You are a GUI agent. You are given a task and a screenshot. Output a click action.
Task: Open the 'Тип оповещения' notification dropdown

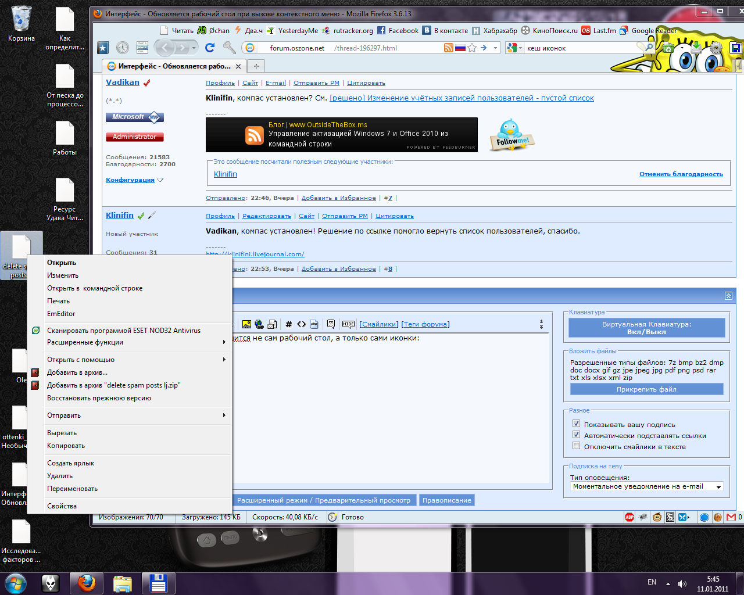[x=646, y=487]
